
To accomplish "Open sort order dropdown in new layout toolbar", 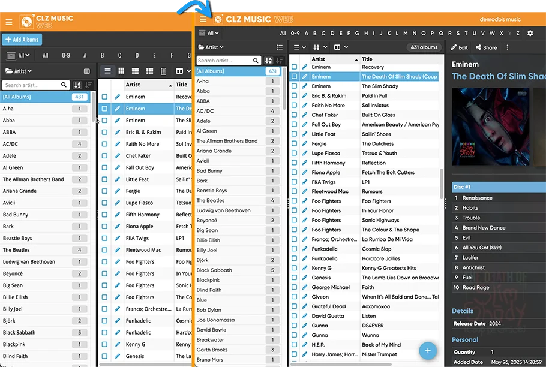I will [x=320, y=47].
